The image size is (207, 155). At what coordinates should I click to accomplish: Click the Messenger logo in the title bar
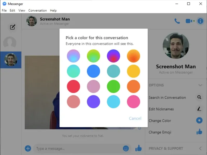tap(4, 4)
